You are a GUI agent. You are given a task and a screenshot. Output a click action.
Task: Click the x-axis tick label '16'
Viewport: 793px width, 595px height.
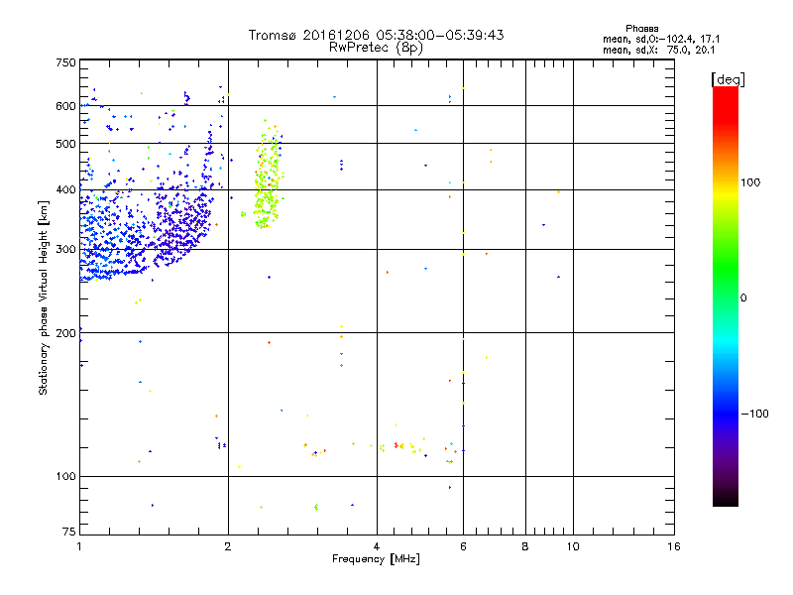pyautogui.click(x=674, y=546)
